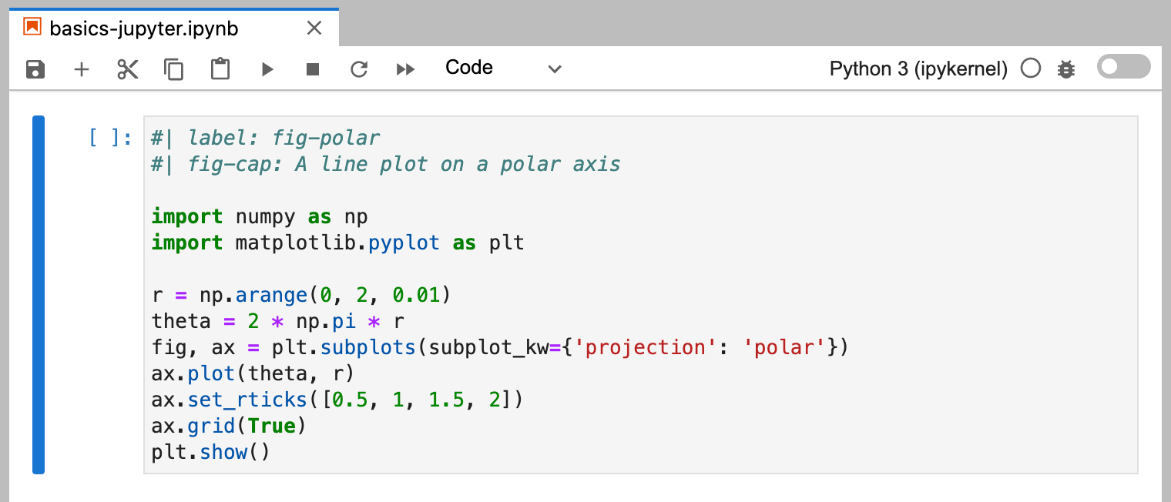The image size is (1171, 502).
Task: Paste a cell from the clipboard
Action: coord(220,69)
